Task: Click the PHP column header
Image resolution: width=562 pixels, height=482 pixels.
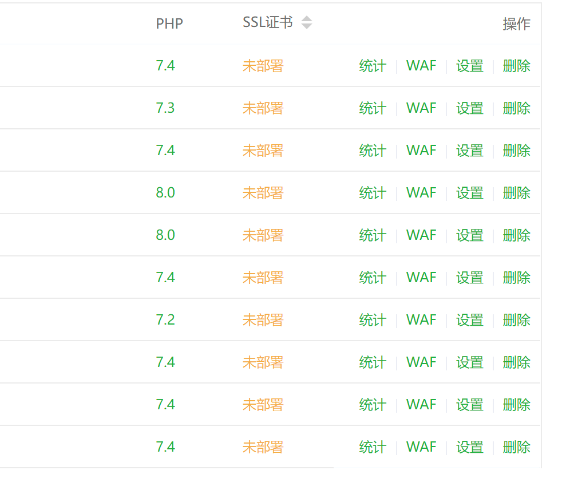Action: coord(169,23)
